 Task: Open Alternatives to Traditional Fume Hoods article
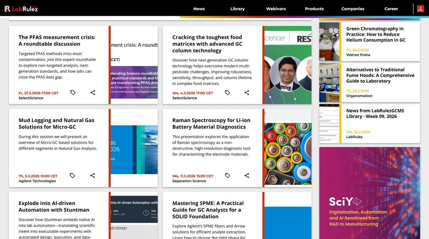pos(380,75)
